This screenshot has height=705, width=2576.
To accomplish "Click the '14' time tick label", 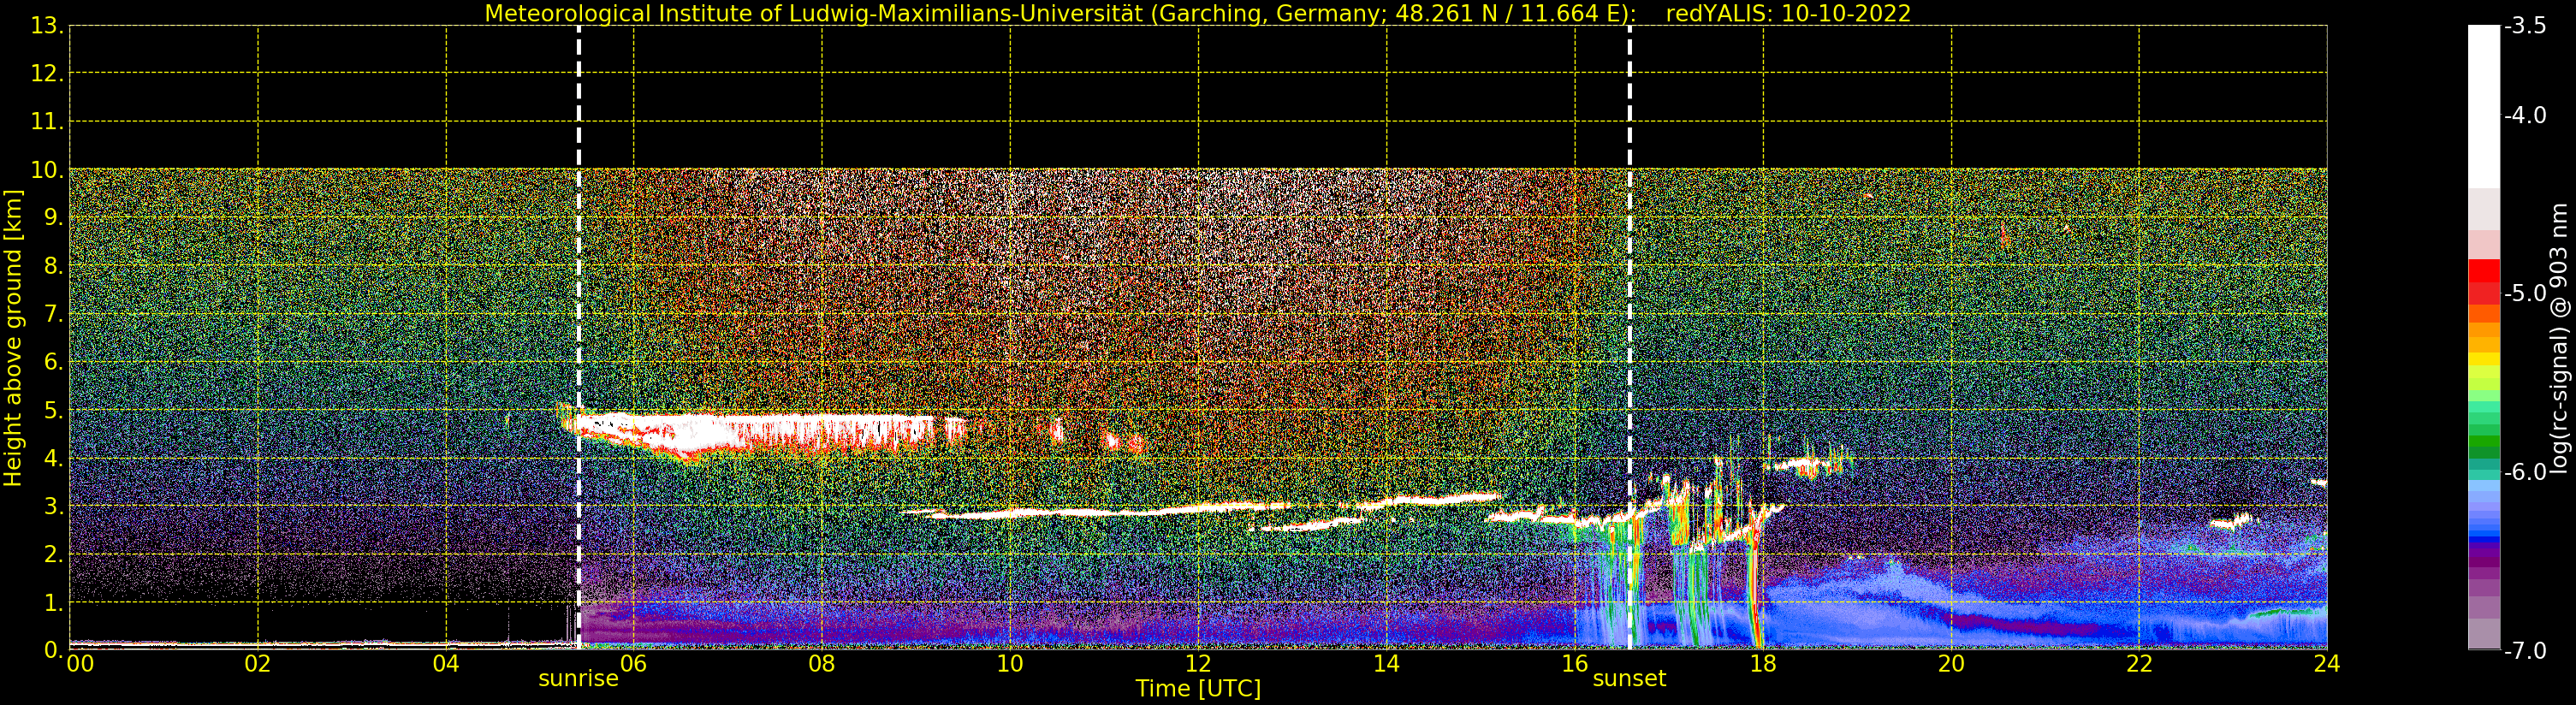I will (1386, 664).
